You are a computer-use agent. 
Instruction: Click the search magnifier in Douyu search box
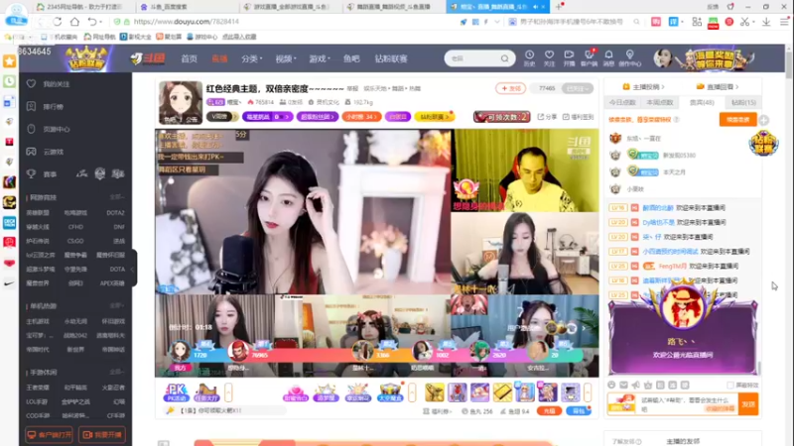[x=505, y=58]
